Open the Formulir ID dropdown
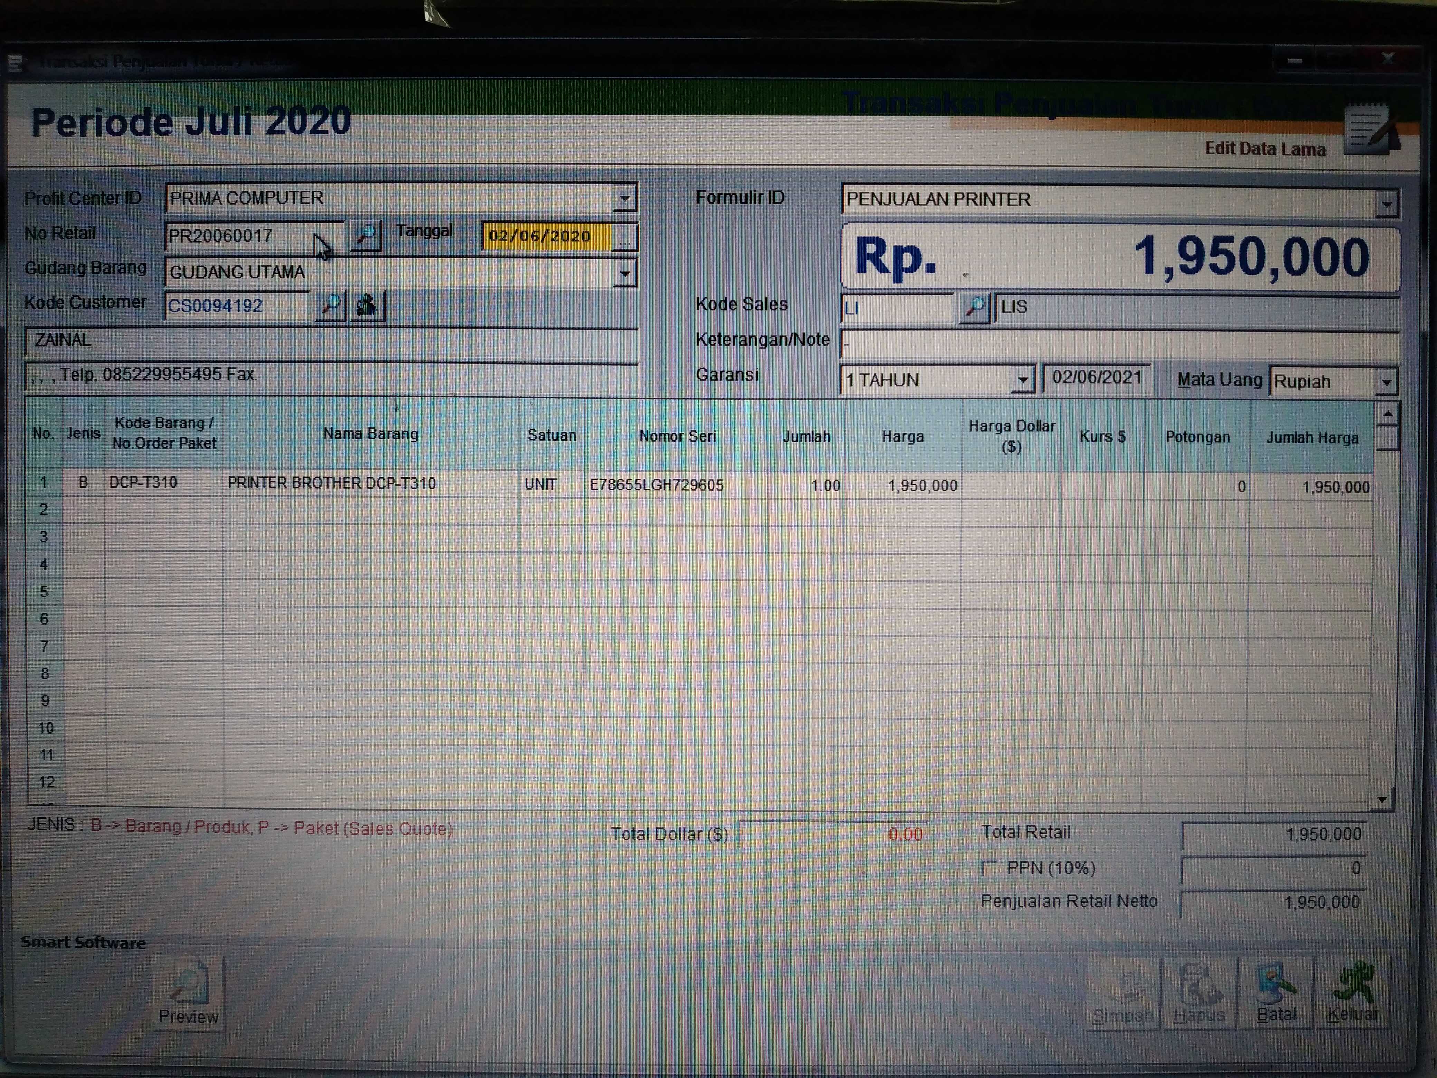This screenshot has height=1078, width=1437. pyautogui.click(x=1386, y=204)
